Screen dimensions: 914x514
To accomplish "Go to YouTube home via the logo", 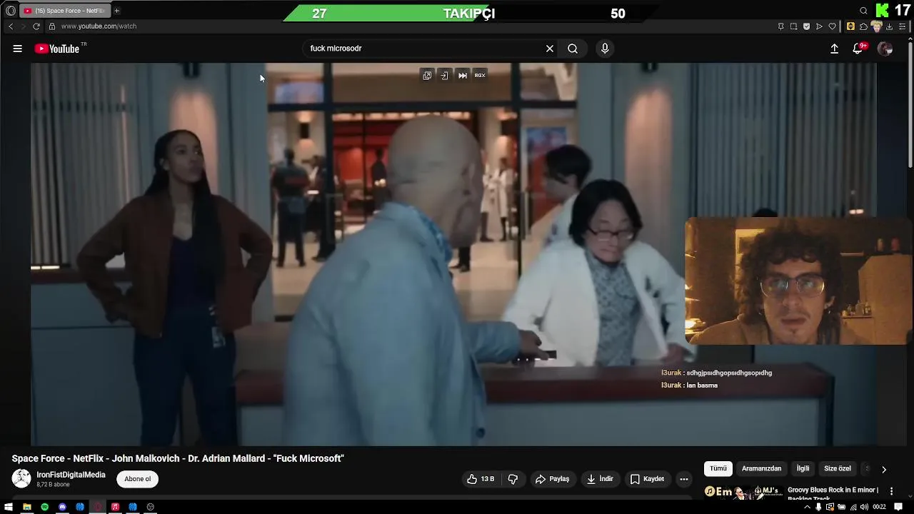I will click(x=59, y=49).
